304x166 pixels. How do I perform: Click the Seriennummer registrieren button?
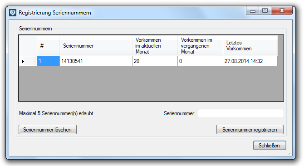point(250,130)
